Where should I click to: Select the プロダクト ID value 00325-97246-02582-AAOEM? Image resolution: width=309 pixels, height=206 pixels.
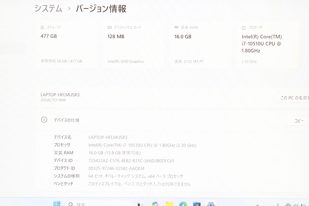(116, 168)
